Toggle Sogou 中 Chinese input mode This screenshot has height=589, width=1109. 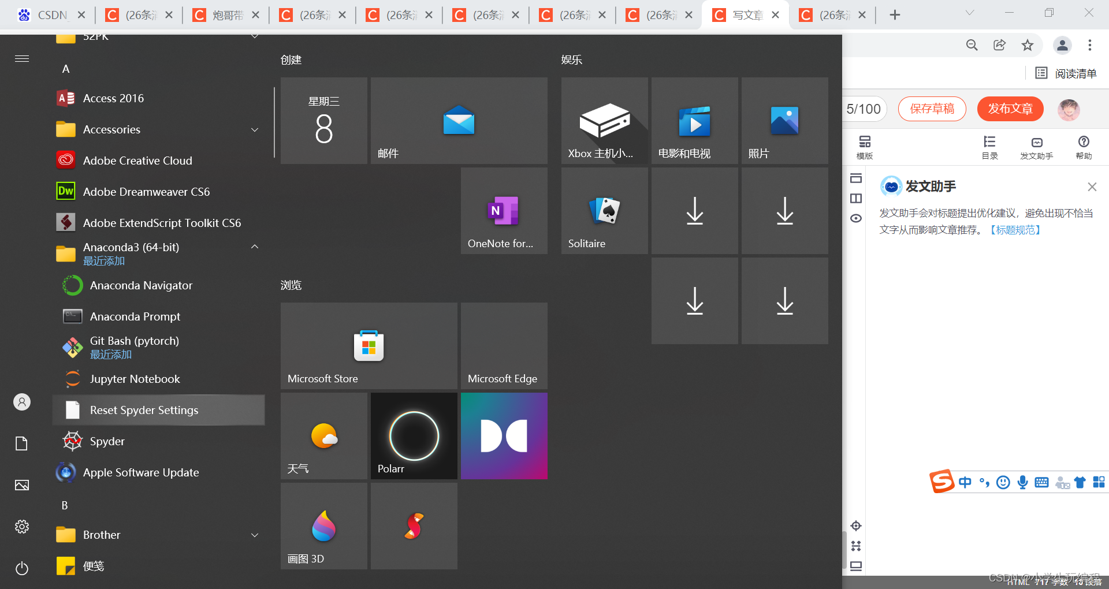965,482
